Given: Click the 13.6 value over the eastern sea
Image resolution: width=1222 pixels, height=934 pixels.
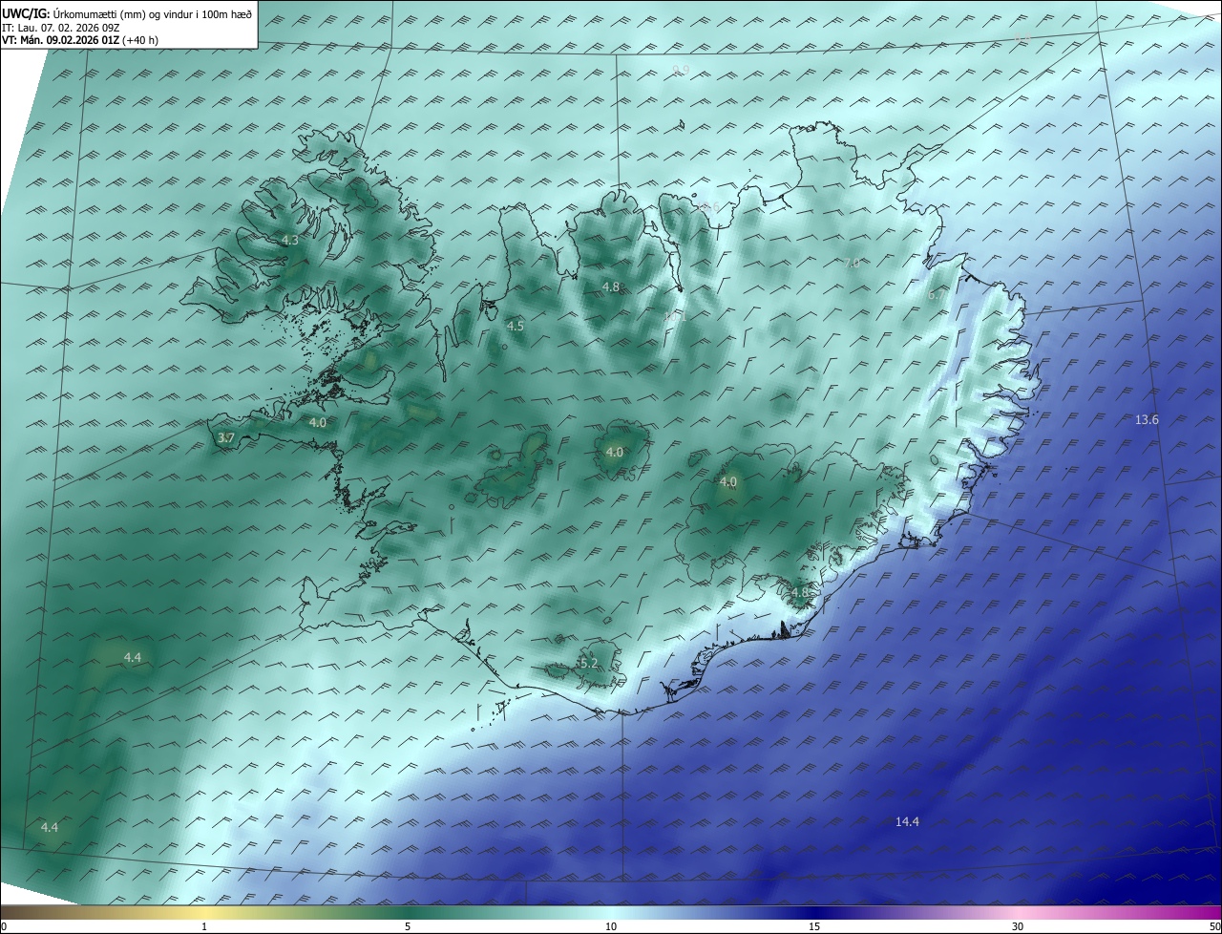Looking at the screenshot, I should pos(1147,420).
